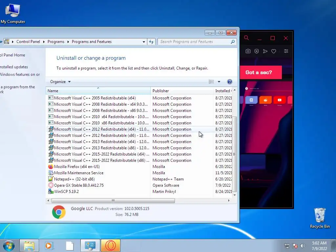Open the Organize dropdown menu
This screenshot has width=336, height=252.
pyautogui.click(x=60, y=82)
